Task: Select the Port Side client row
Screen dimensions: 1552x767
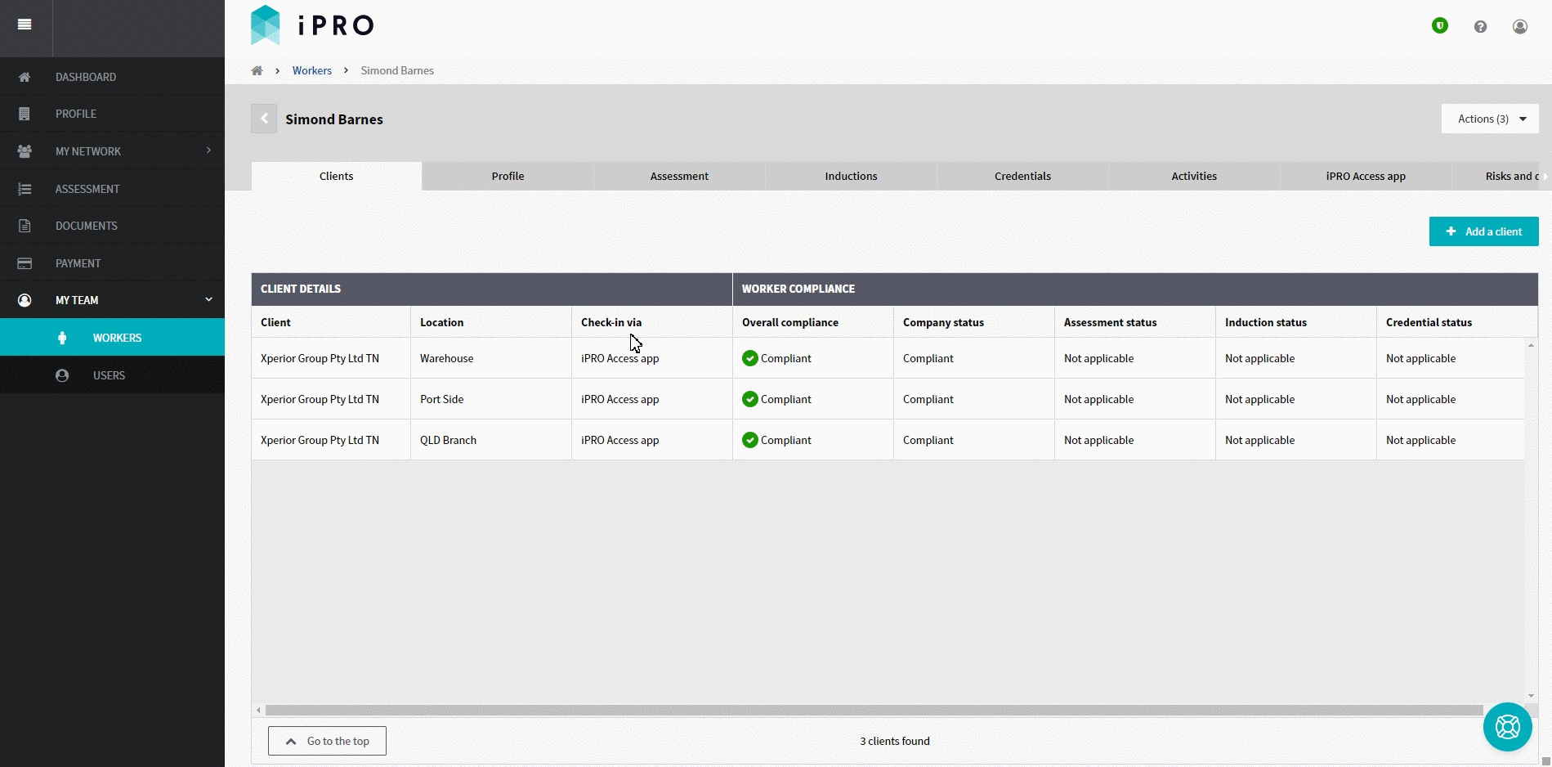Action: point(888,399)
